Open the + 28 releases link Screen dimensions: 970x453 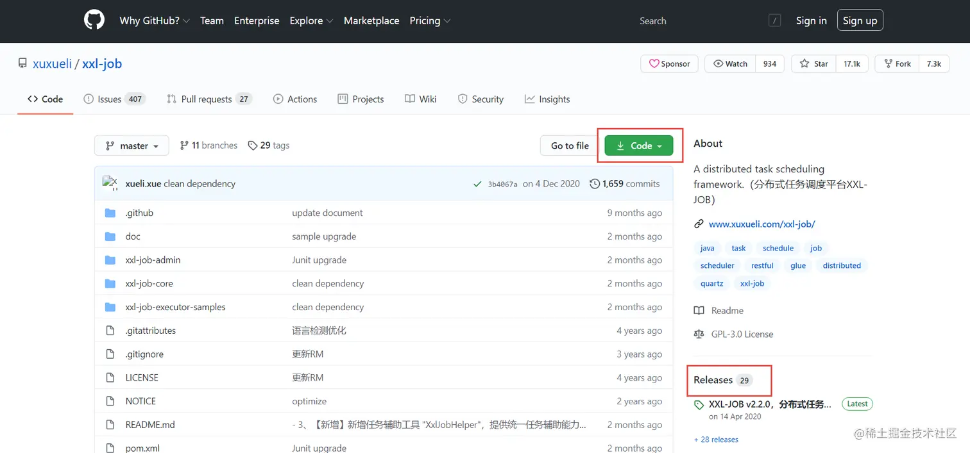point(716,440)
